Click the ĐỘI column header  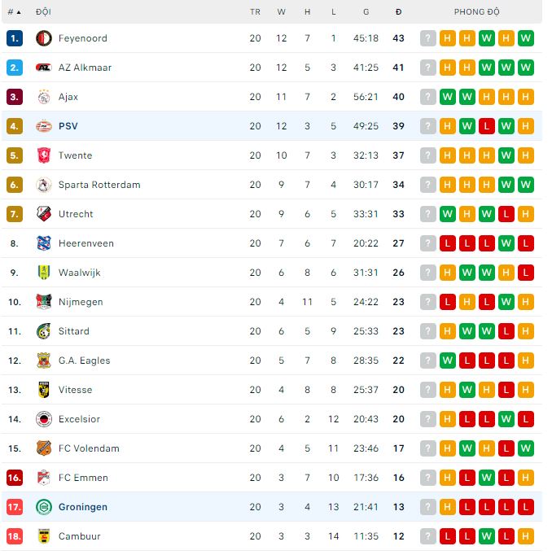(44, 12)
